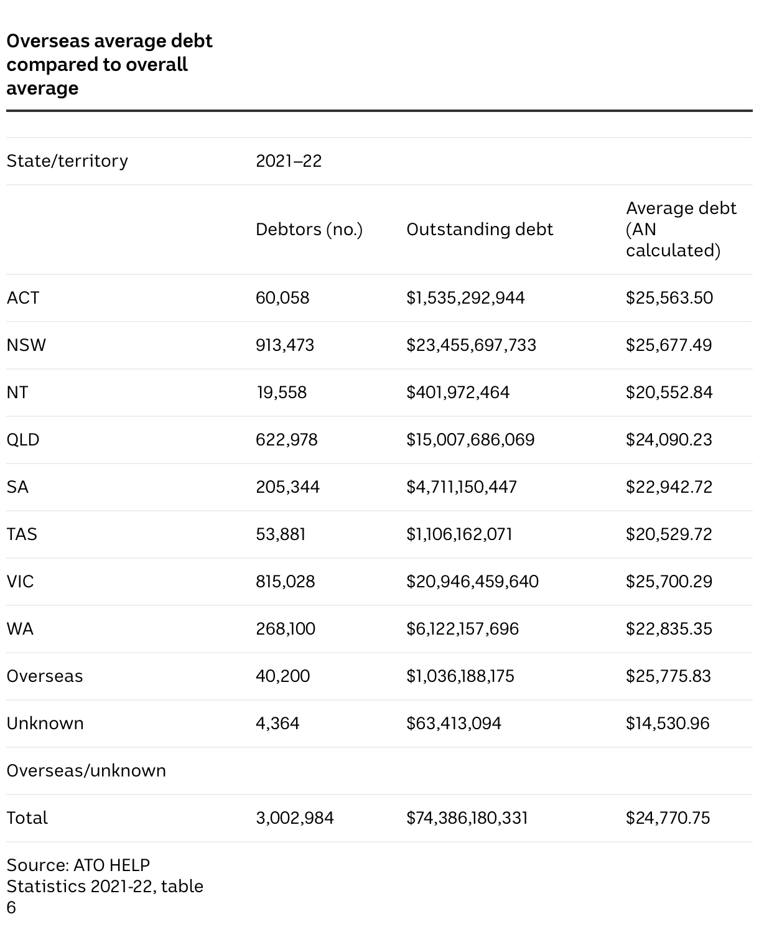Select the 'Average debt (AN calculated)' header
The width and height of the screenshot is (759, 937).
pyautogui.click(x=681, y=230)
